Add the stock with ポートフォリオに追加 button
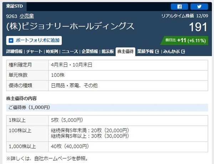The height and width of the screenshot is (164, 214). (x=34, y=40)
